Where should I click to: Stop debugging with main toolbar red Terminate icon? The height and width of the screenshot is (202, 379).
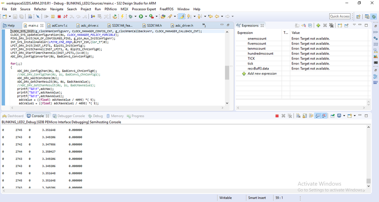click(x=59, y=16)
